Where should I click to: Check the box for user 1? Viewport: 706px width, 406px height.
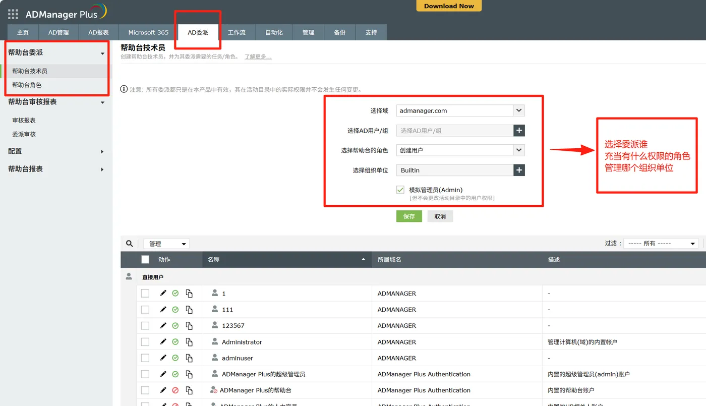pyautogui.click(x=145, y=294)
